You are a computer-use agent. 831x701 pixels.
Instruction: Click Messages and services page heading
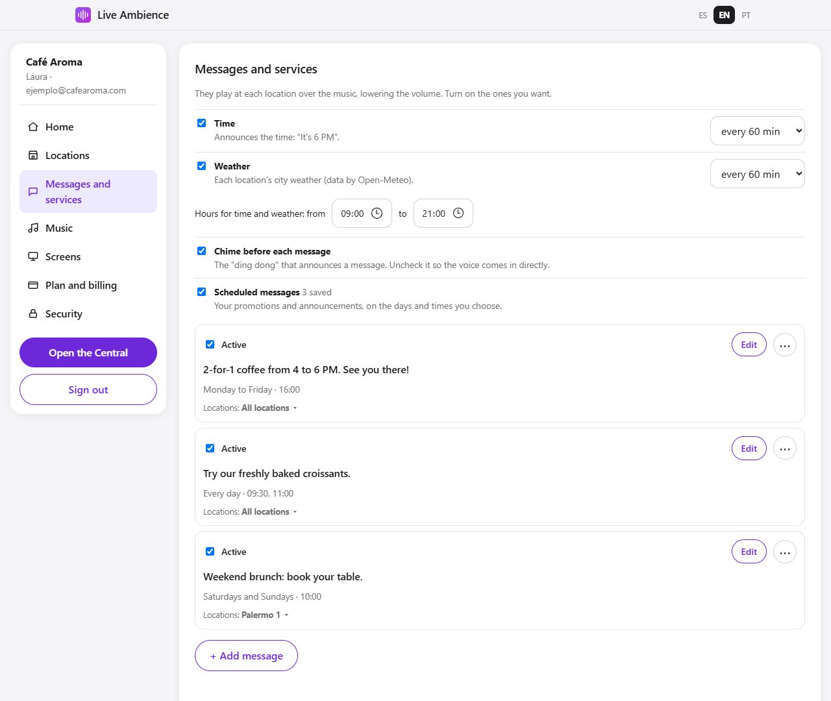(256, 69)
